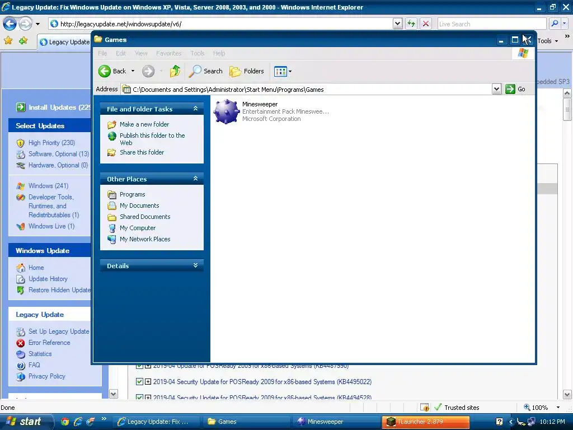Expand the Games address bar dropdown

click(496, 89)
